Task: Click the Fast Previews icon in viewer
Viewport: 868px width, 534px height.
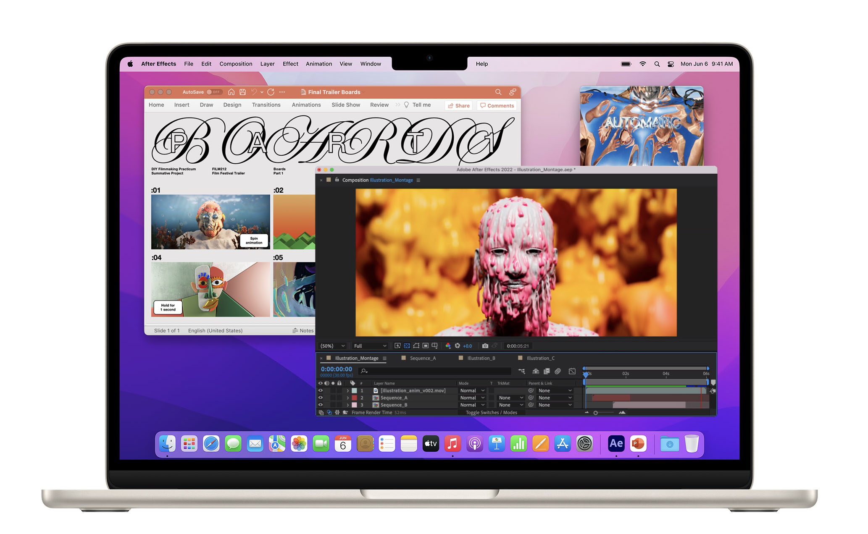Action: point(397,346)
